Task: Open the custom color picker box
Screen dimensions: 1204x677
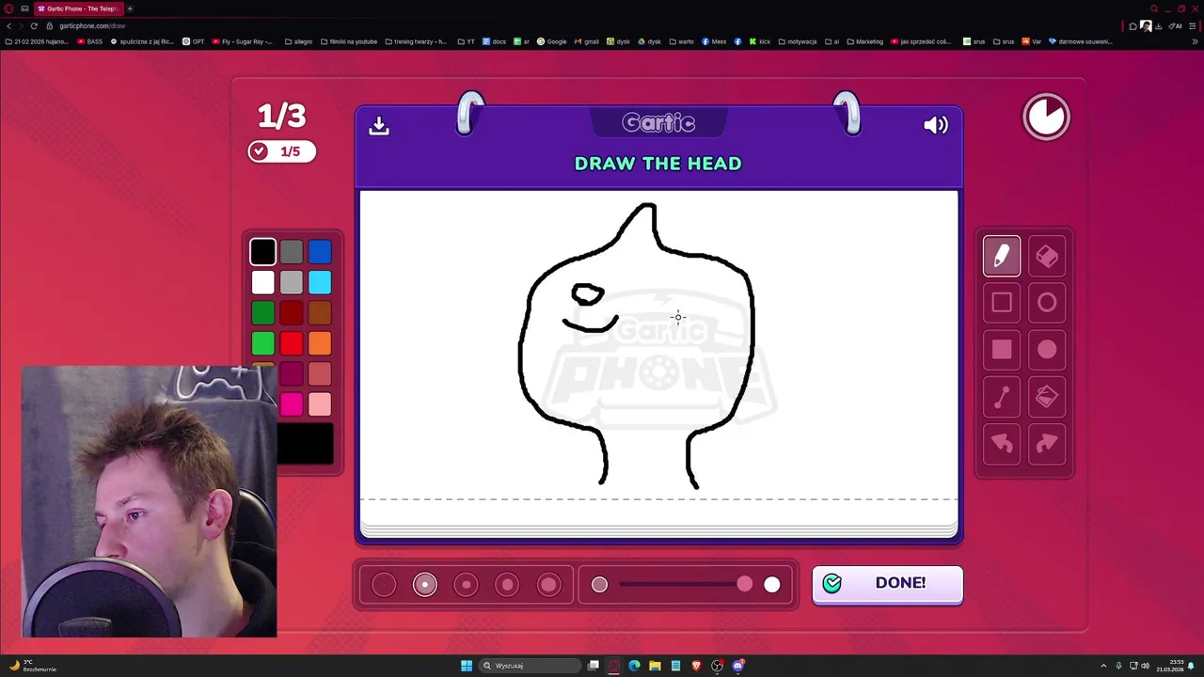Action: click(x=305, y=443)
